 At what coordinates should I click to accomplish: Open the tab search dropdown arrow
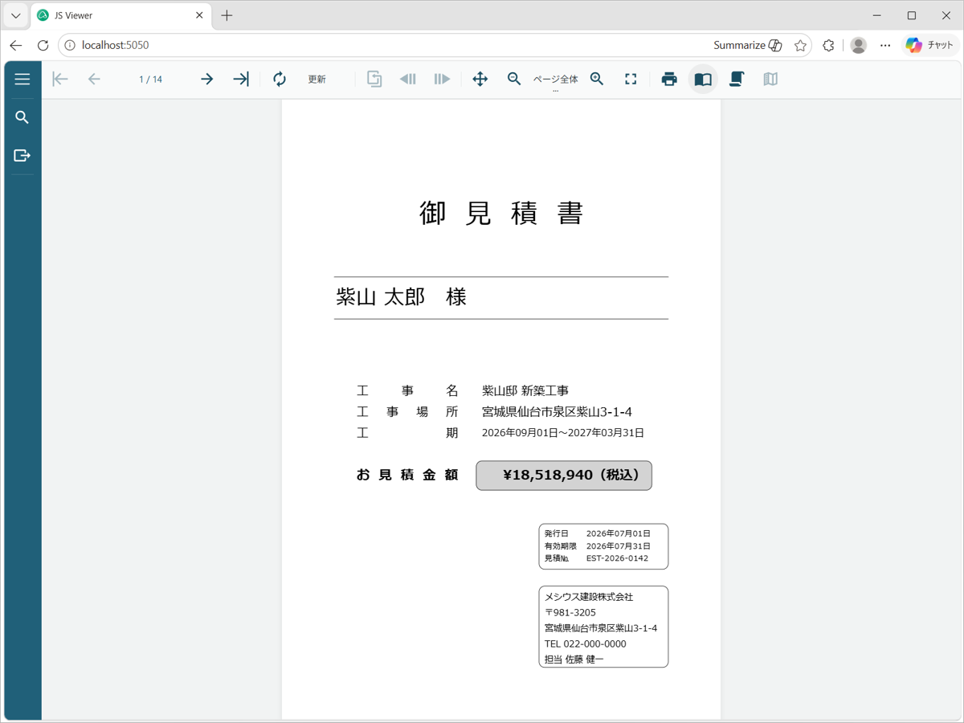coord(15,15)
